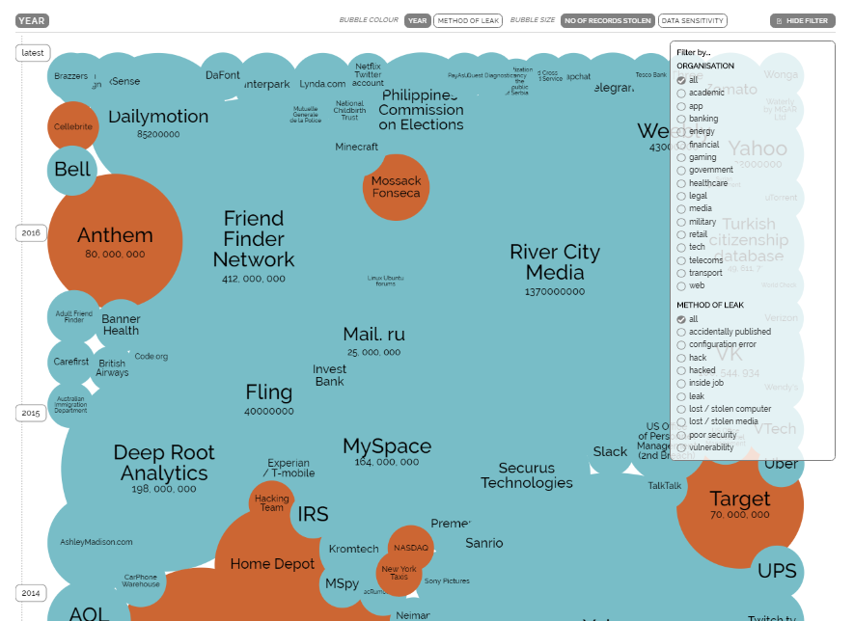The height and width of the screenshot is (621, 854).
Task: Open the UPS bubble
Action: pyautogui.click(x=777, y=572)
